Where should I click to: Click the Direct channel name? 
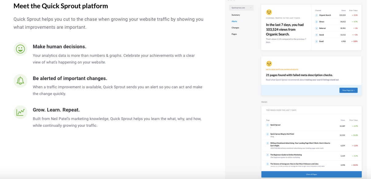click(x=322, y=22)
